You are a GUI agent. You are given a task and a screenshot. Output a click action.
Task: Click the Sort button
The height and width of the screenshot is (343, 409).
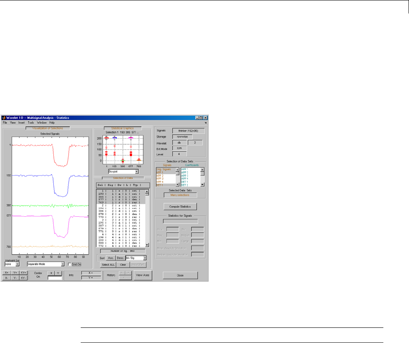pos(102,258)
